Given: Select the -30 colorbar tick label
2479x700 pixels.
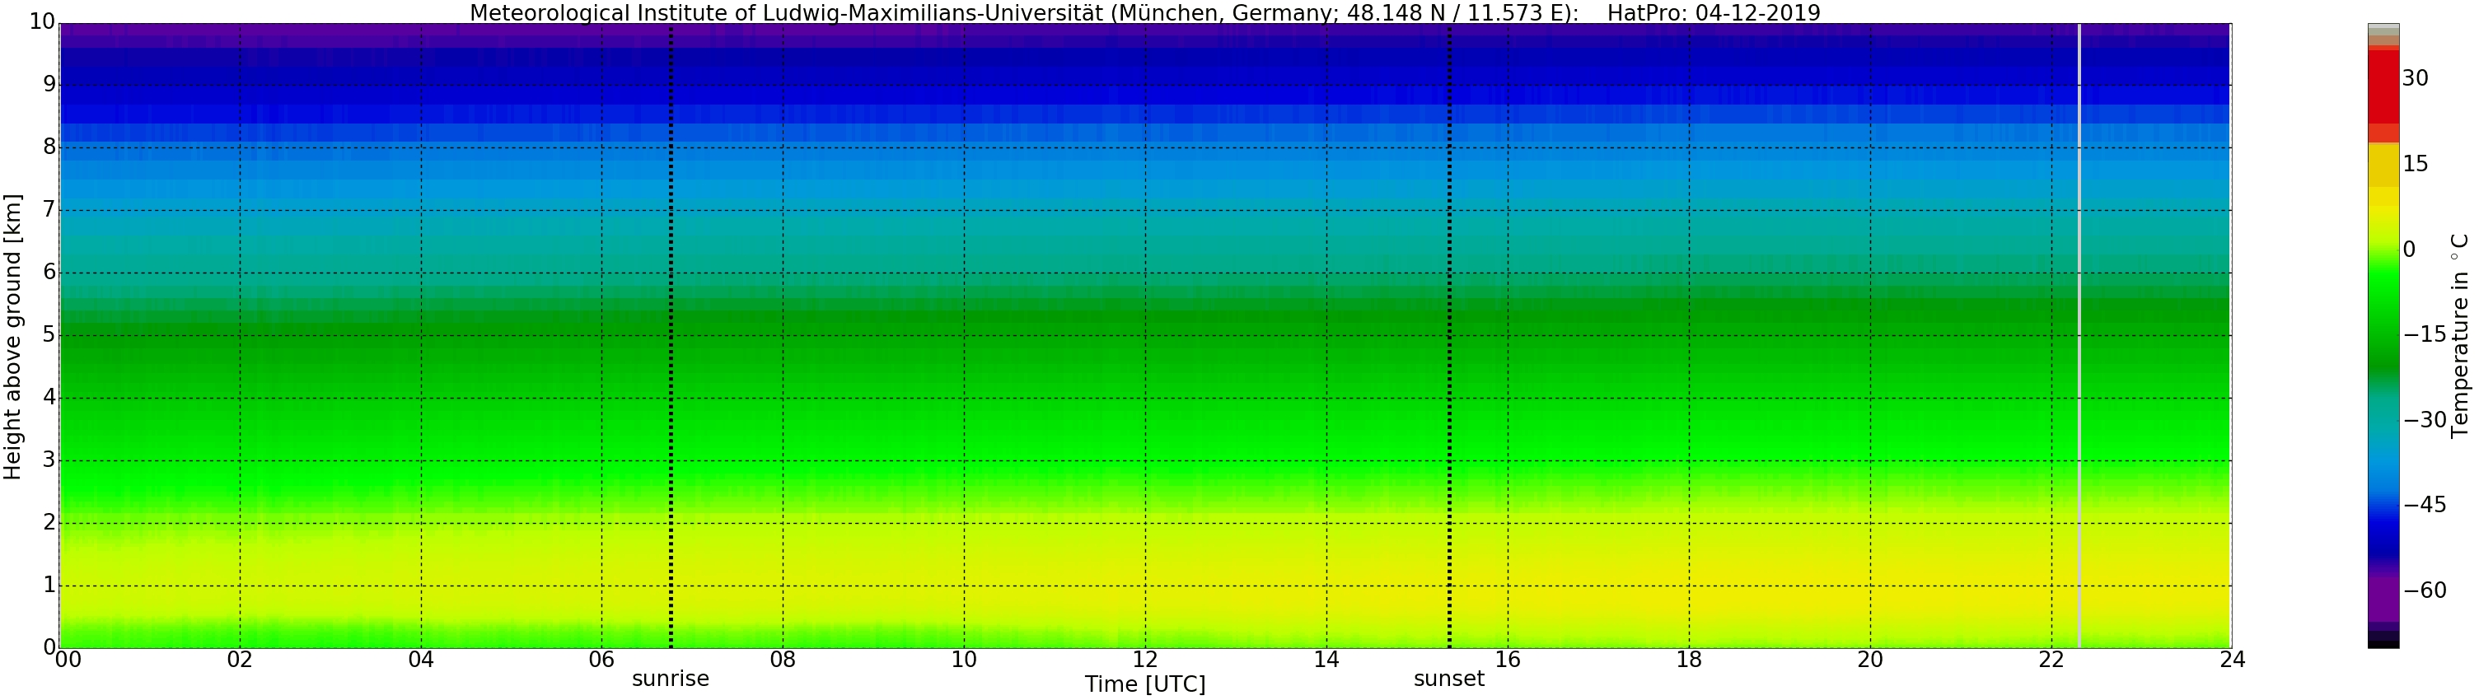Looking at the screenshot, I should click(2424, 420).
